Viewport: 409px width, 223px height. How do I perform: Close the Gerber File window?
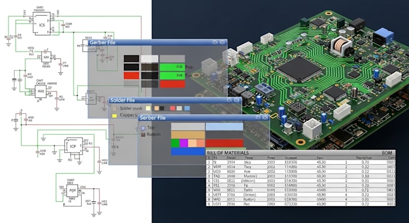coord(223,42)
